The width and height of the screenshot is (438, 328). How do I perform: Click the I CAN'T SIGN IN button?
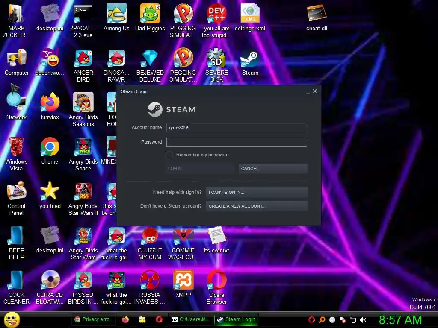257,193
